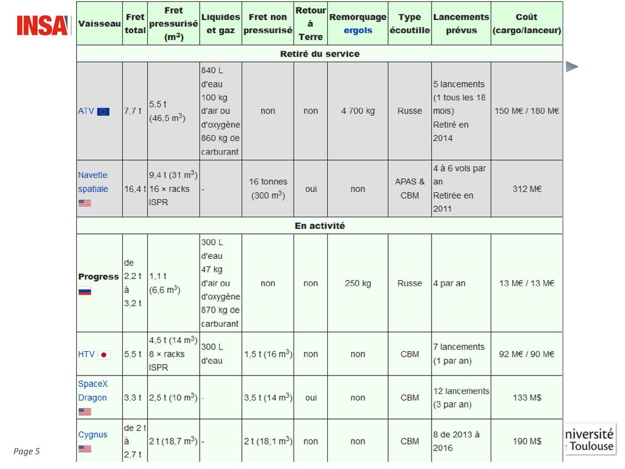Click the European Union flag beside ATV
Viewport: 625px width, 469px height.
tap(103, 111)
